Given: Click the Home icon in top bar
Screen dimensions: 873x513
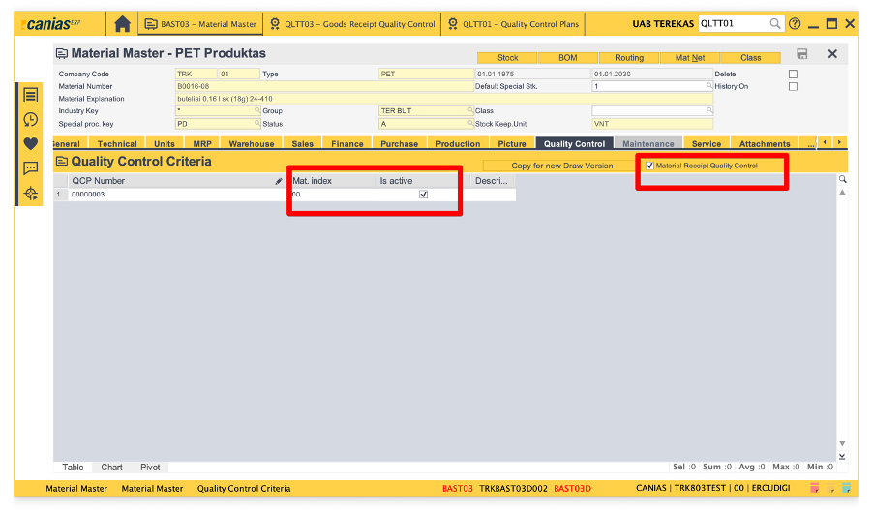Looking at the screenshot, I should (122, 24).
